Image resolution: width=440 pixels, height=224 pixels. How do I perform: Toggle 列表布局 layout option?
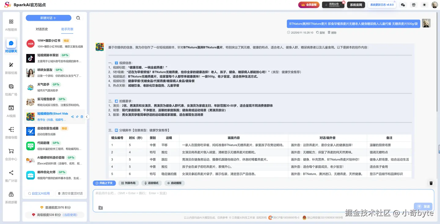point(128,183)
